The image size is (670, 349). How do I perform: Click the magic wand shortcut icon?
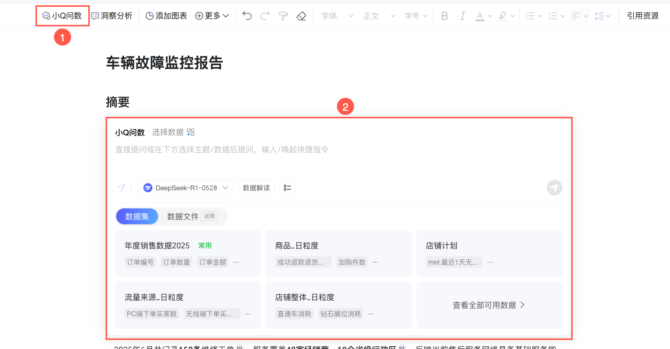click(122, 188)
